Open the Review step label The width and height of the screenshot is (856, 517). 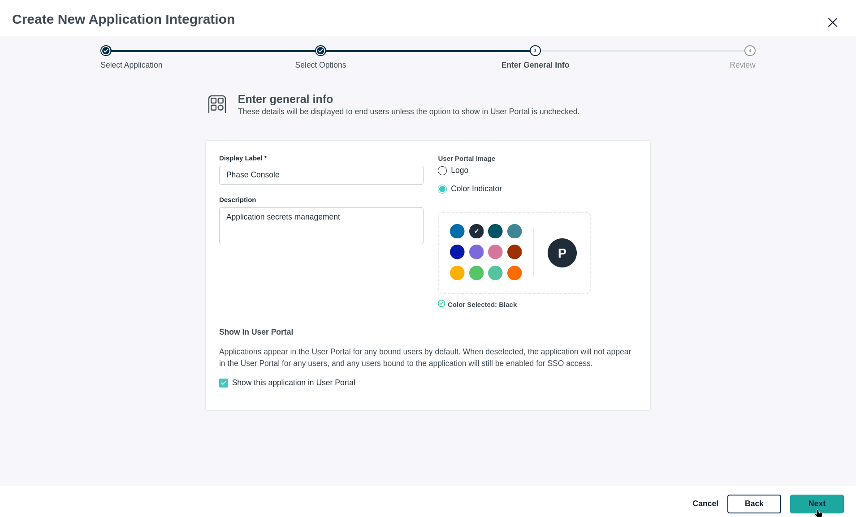point(742,65)
